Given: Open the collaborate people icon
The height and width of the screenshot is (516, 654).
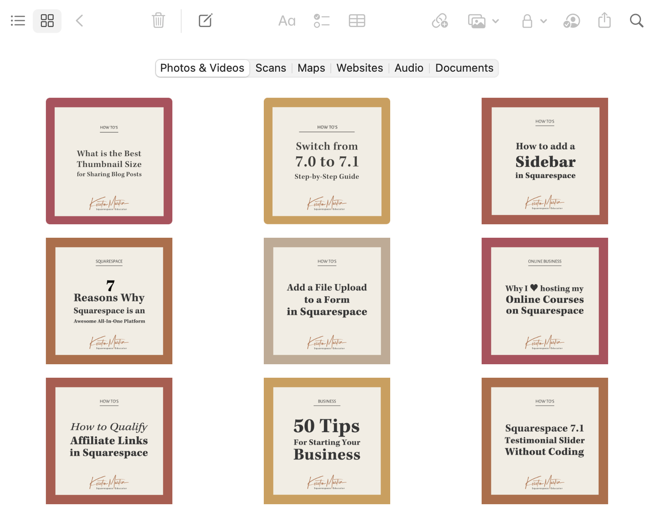Looking at the screenshot, I should pyautogui.click(x=572, y=21).
